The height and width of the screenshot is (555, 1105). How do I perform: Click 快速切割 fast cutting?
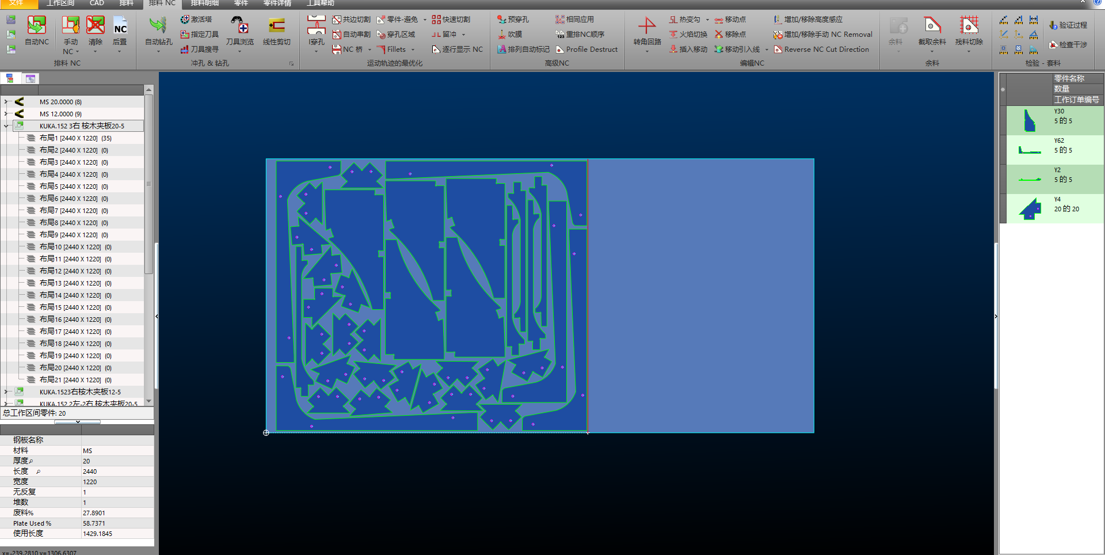pos(451,20)
